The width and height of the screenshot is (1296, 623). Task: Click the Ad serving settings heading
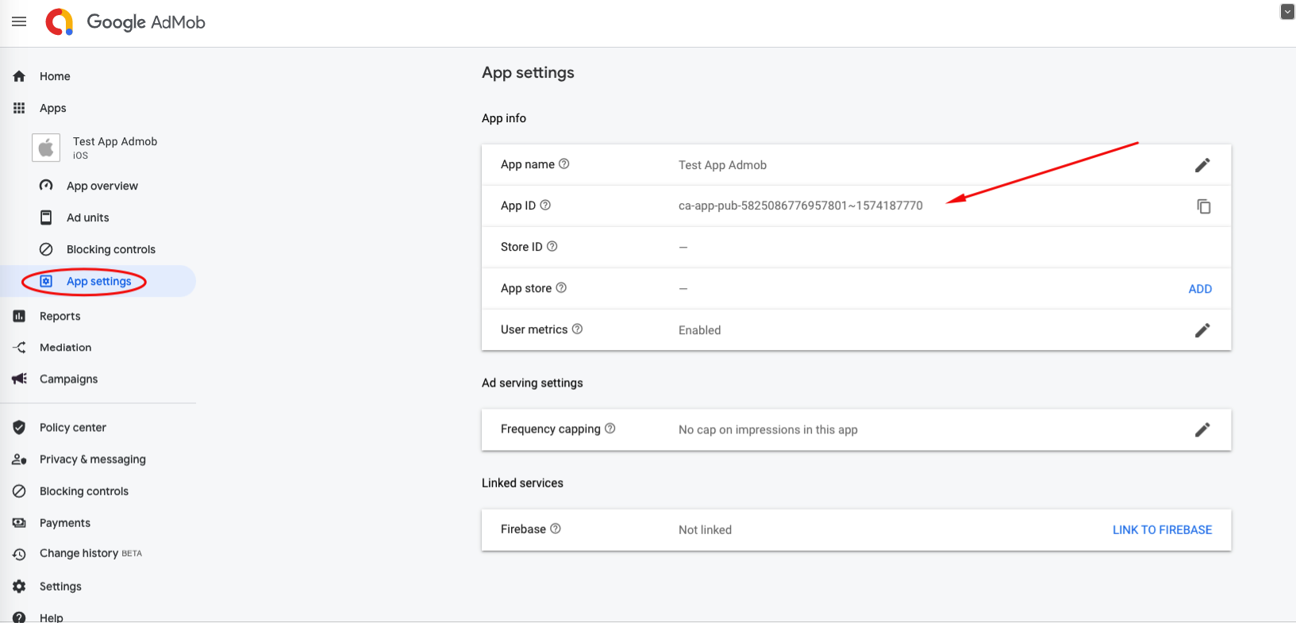click(533, 383)
